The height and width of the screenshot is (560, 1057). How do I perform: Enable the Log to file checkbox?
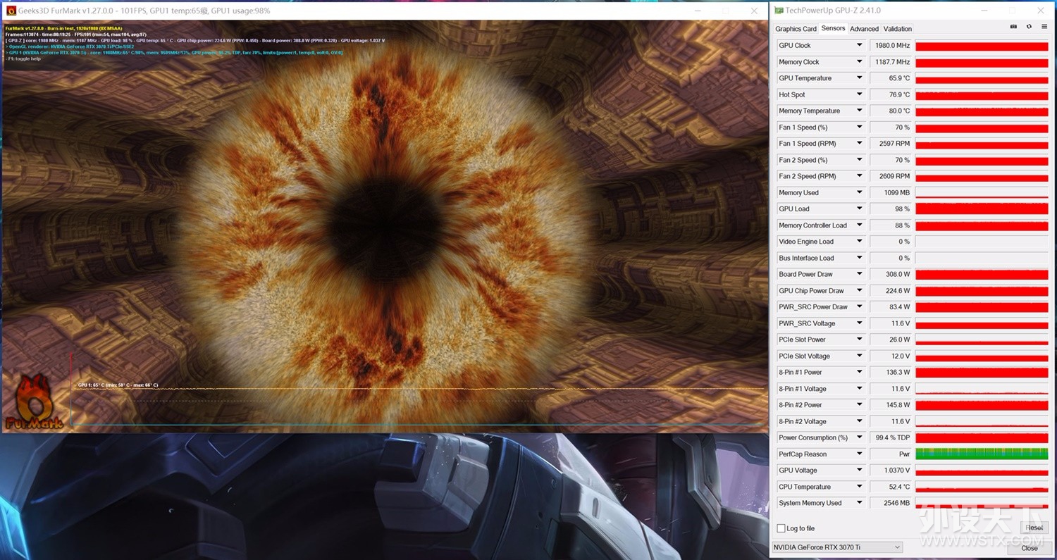pos(781,528)
